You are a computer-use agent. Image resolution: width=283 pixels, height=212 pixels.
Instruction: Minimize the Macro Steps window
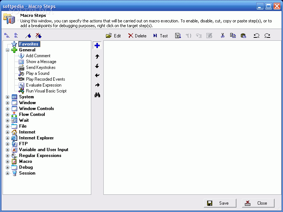260,6
